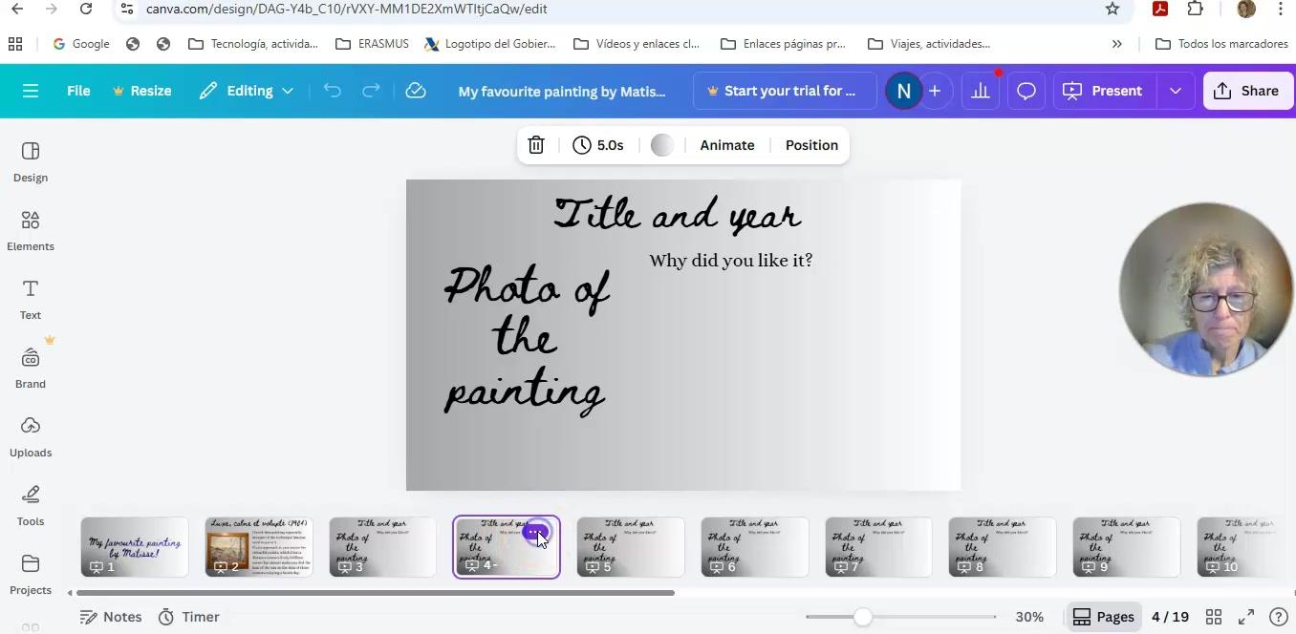Screen dimensions: 1296x634
Task: Show more bookmarks chevron
Action: point(1116,44)
